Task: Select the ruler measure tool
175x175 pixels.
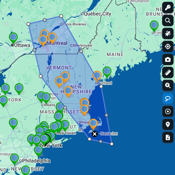Action: pyautogui.click(x=168, y=72)
